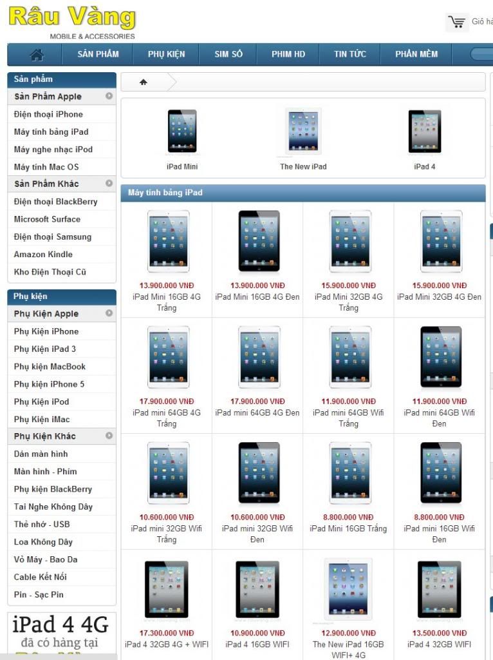Image resolution: width=493 pixels, height=660 pixels.
Task: Select the iPad 4 subcategory thumbnail
Action: click(425, 131)
